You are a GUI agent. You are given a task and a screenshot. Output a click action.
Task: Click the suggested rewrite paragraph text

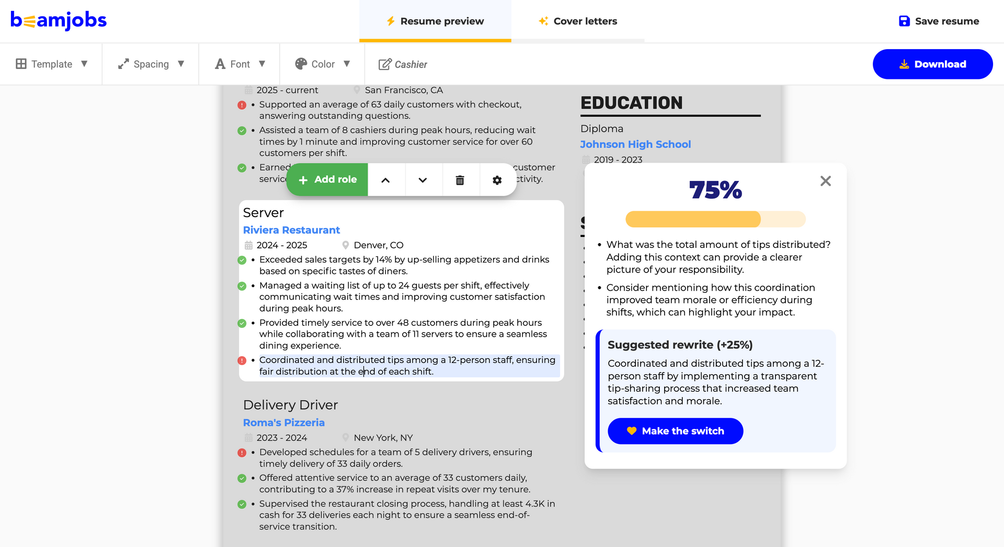(x=716, y=382)
